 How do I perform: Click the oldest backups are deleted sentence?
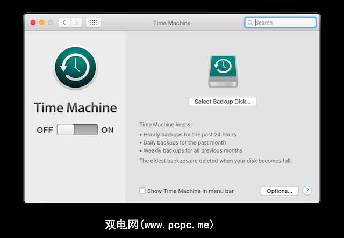point(216,161)
